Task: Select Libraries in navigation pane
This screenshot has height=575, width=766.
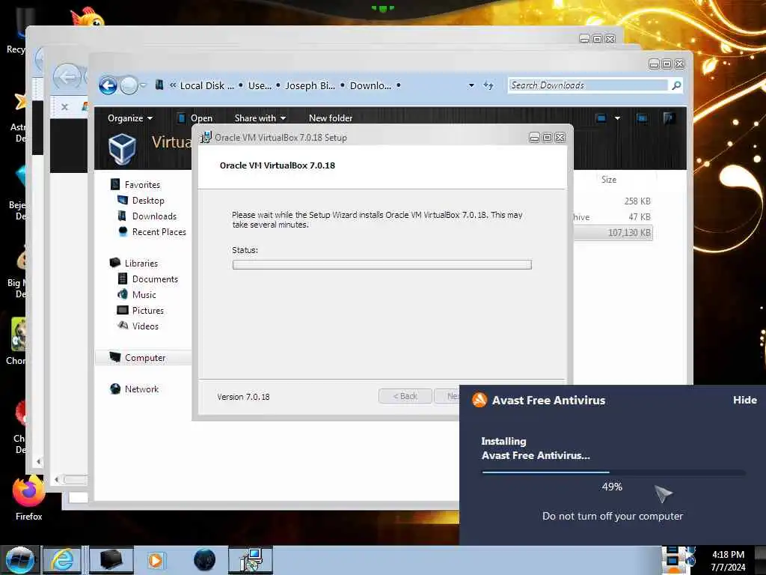Action: pyautogui.click(x=141, y=263)
